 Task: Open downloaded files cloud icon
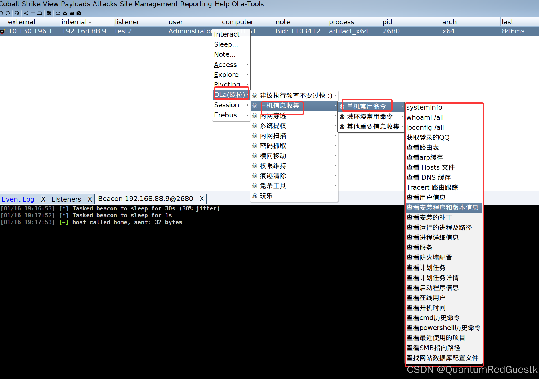click(x=65, y=13)
